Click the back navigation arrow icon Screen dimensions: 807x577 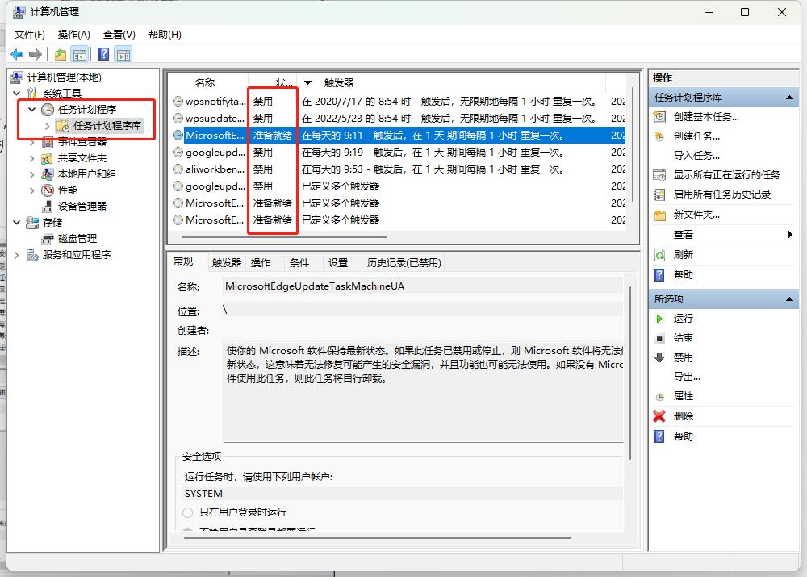pyautogui.click(x=17, y=54)
